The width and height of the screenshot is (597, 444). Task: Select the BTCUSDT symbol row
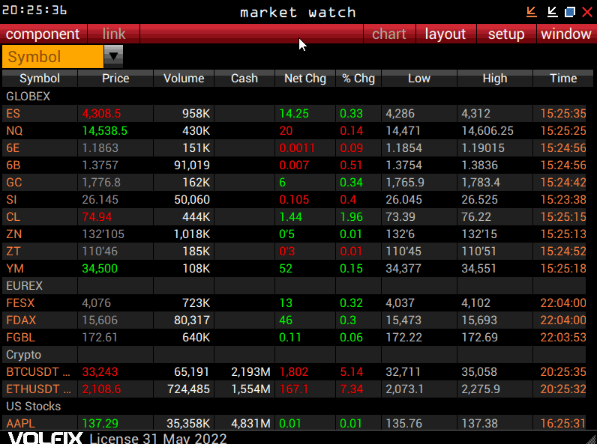tap(38, 371)
